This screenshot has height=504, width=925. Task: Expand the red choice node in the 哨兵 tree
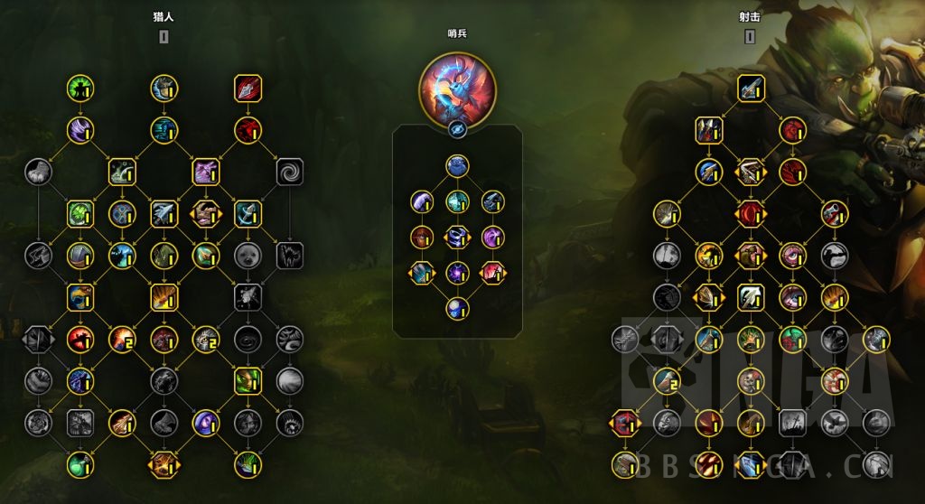click(493, 274)
